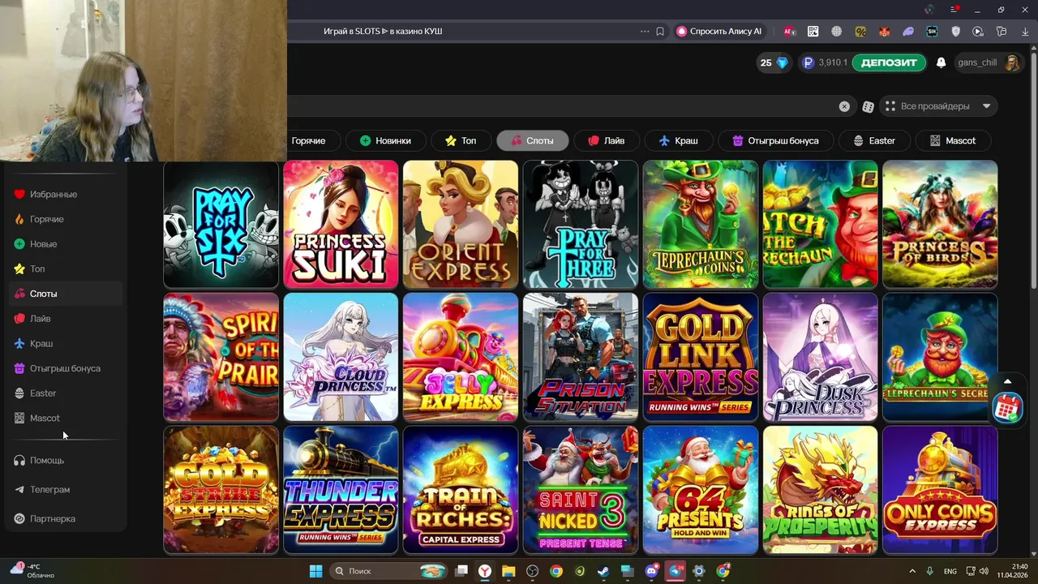This screenshot has height=584, width=1038.
Task: Click the random game dice icon
Action: (868, 106)
